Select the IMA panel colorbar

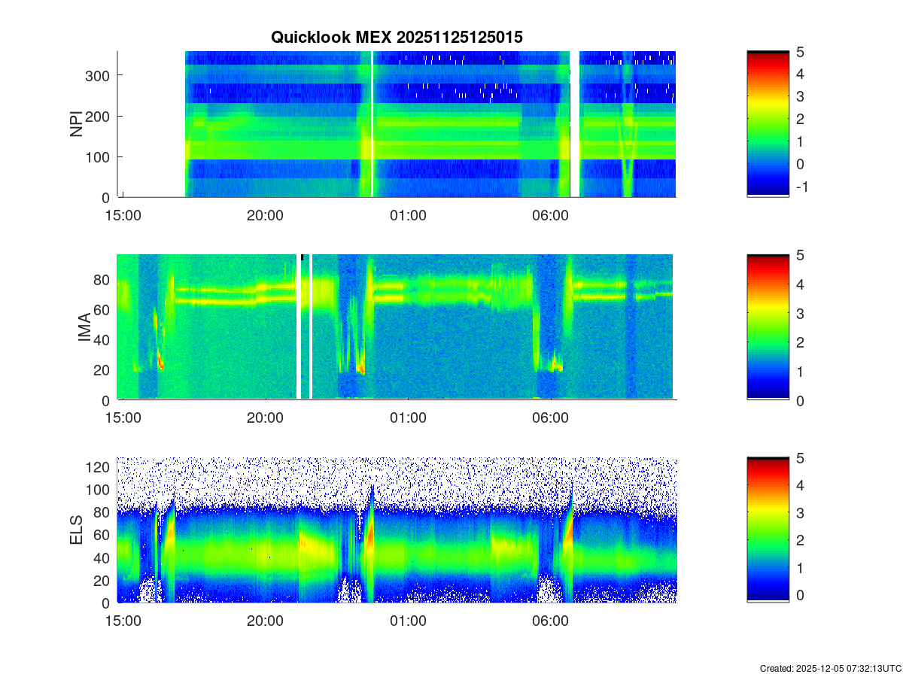768,327
